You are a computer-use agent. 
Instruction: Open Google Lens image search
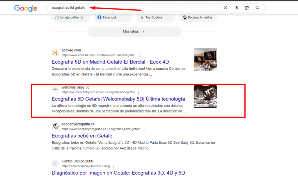(247, 8)
